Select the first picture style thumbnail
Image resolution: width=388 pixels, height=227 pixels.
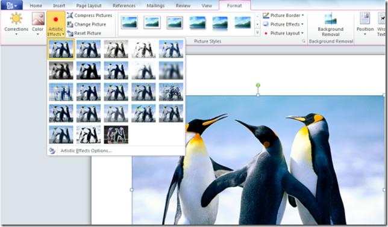pyautogui.click(x=130, y=23)
